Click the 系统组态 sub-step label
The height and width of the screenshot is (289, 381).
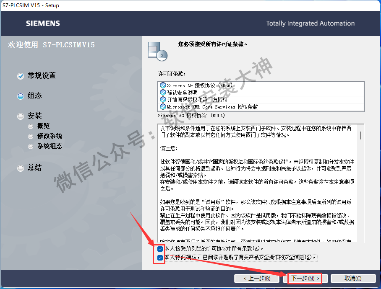click(50, 146)
